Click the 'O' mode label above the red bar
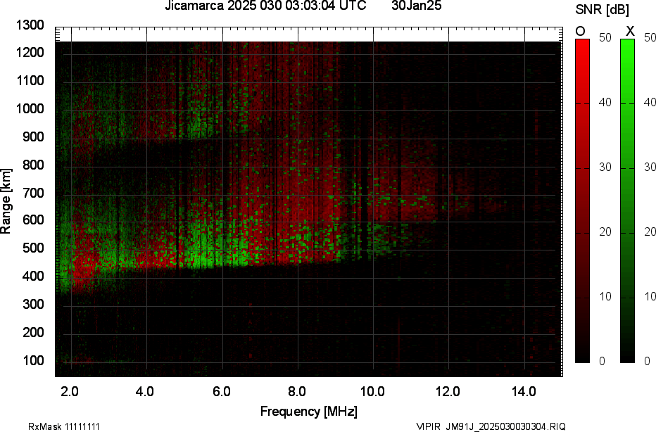Viewport: 656px width, 432px height. pyautogui.click(x=580, y=32)
